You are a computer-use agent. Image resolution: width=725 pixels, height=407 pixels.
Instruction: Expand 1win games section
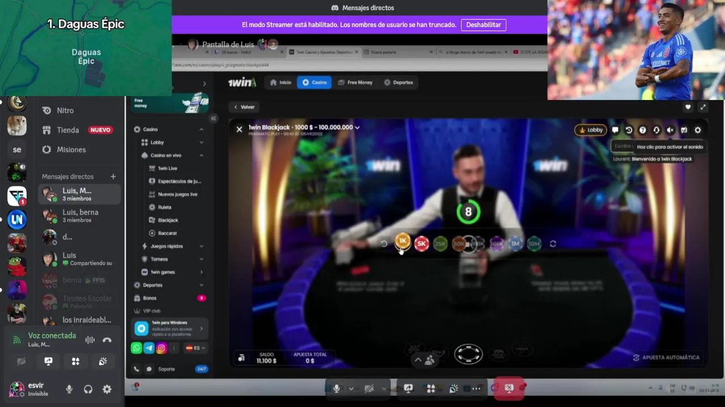click(201, 272)
